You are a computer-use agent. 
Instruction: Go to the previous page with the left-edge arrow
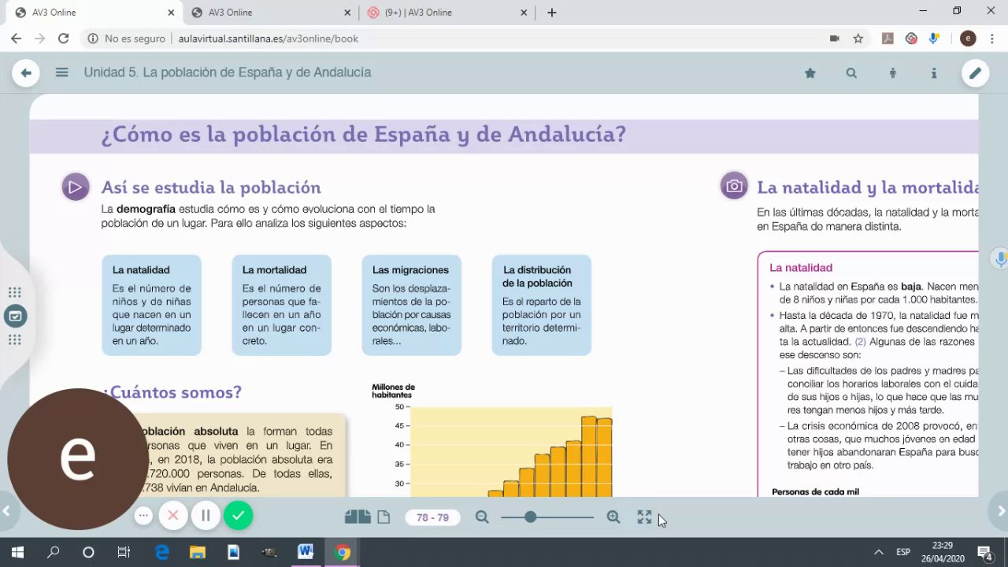click(x=6, y=511)
